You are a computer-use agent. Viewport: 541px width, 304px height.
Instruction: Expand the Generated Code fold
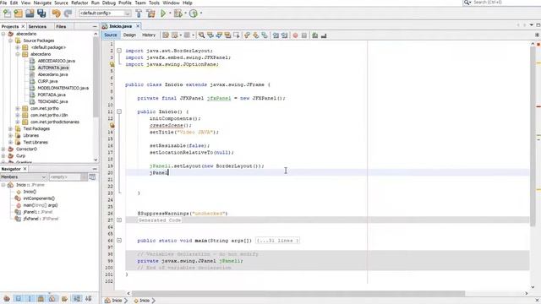pos(119,220)
